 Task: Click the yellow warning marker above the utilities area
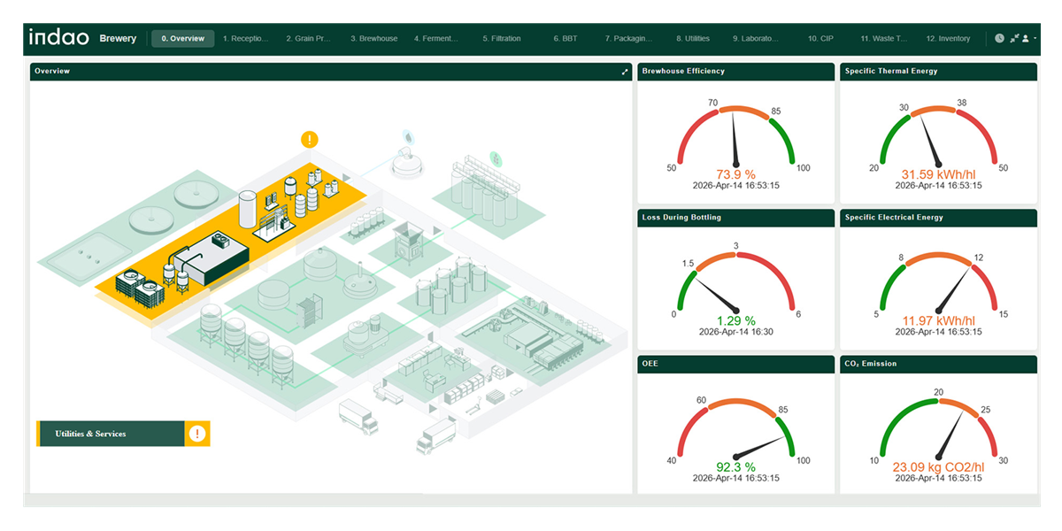pos(309,139)
